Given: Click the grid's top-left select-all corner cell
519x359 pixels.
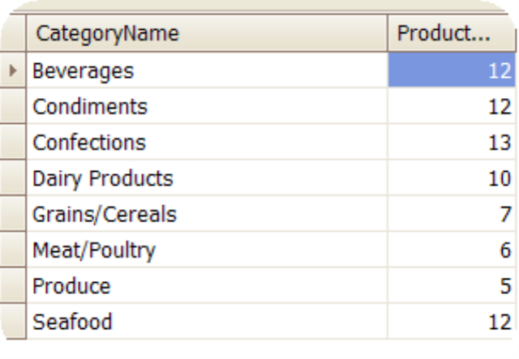Looking at the screenshot, I should [x=13, y=34].
